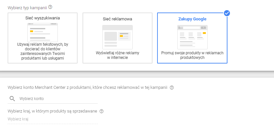Open the Wybierz kraj country dropdown
Image resolution: width=274 pixels, height=128 pixels.
(x=52, y=119)
